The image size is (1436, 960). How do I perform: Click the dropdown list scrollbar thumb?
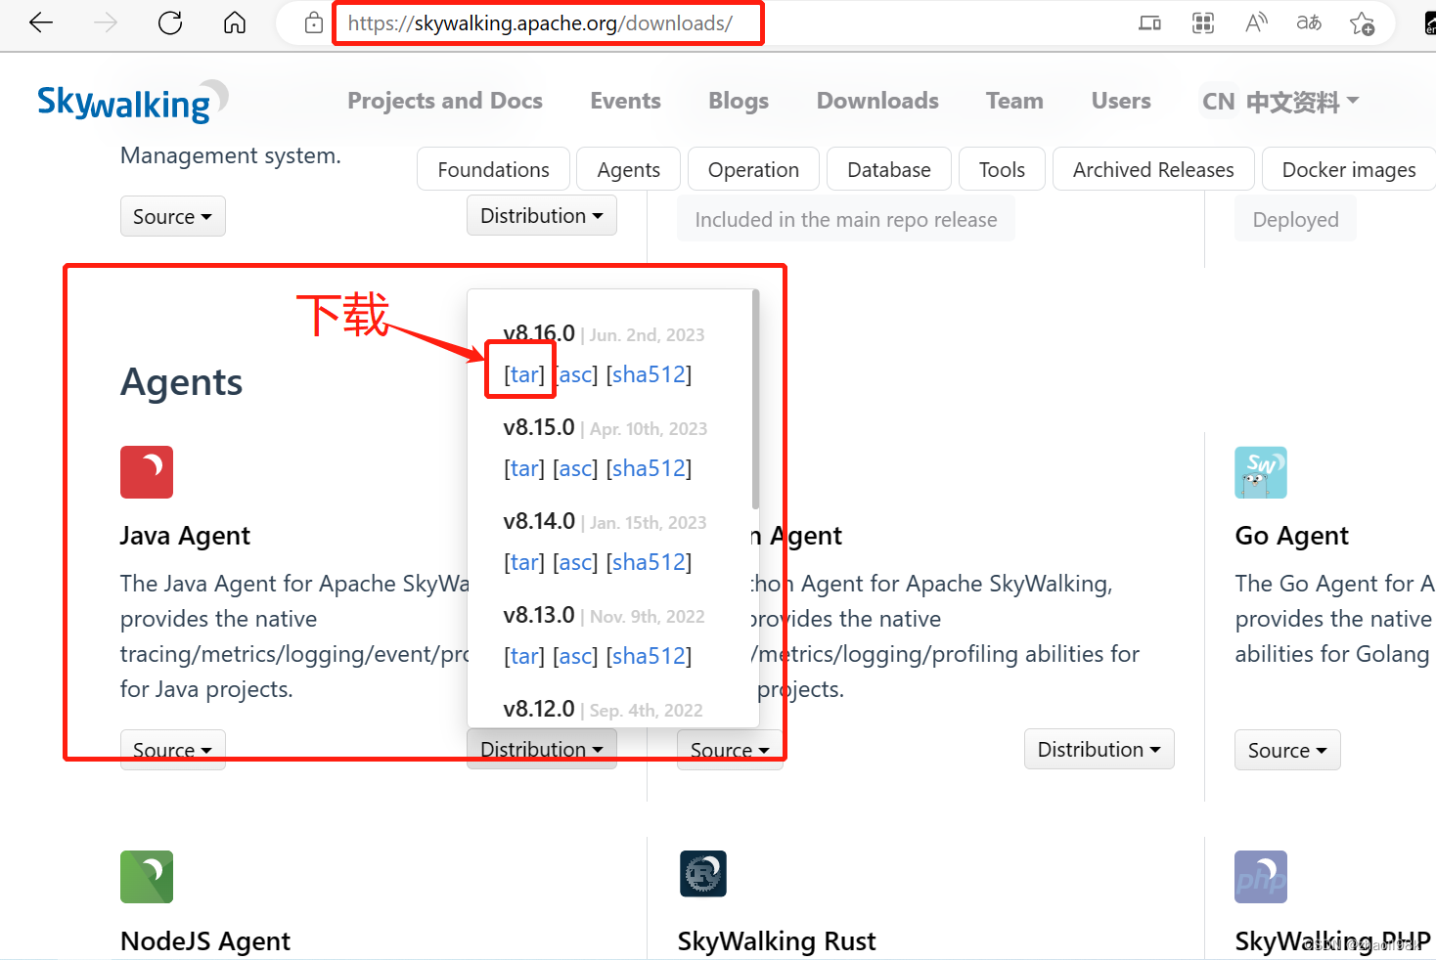point(755,399)
